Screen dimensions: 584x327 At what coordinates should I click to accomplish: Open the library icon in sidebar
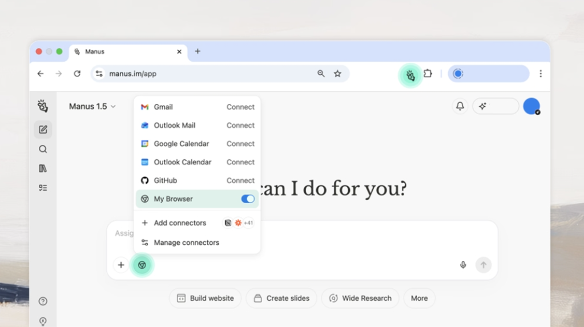43,168
